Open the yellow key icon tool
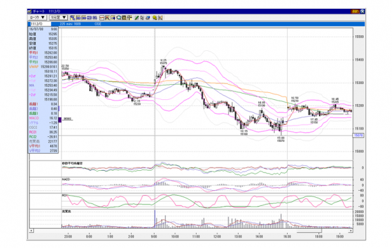The height and width of the screenshot is (248, 392). [155, 18]
